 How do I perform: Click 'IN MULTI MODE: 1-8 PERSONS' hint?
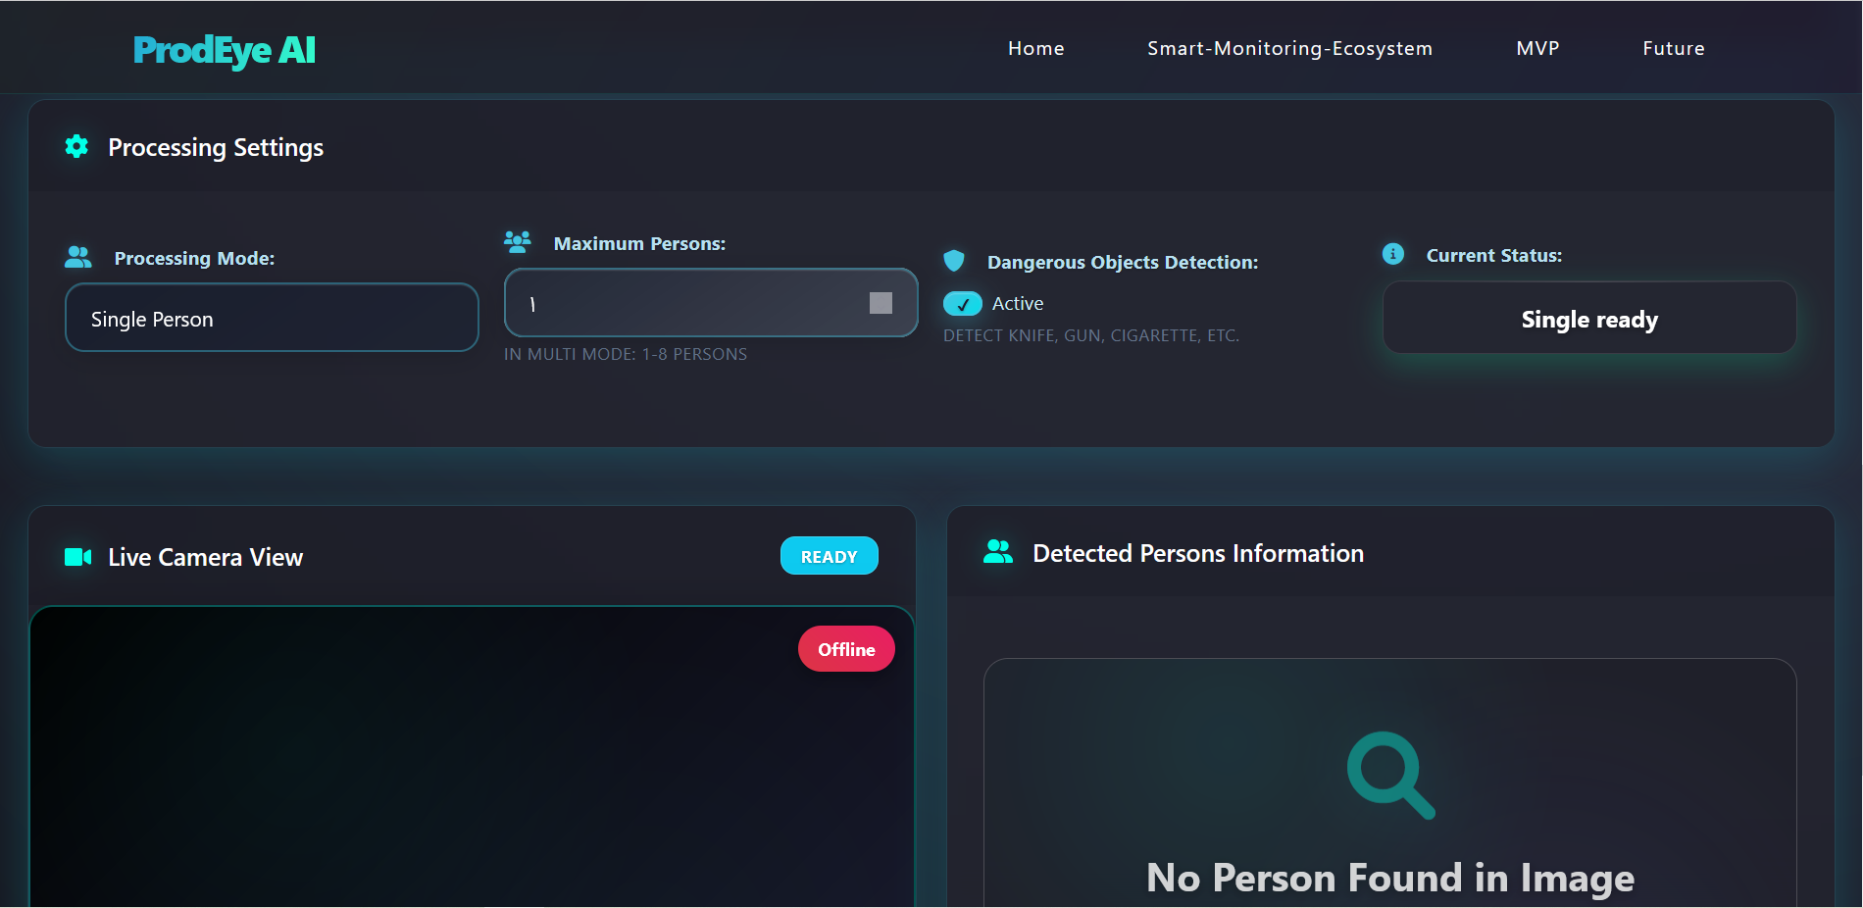coord(626,354)
